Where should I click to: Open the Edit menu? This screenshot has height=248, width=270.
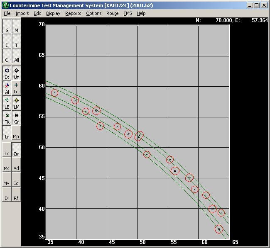(37, 13)
